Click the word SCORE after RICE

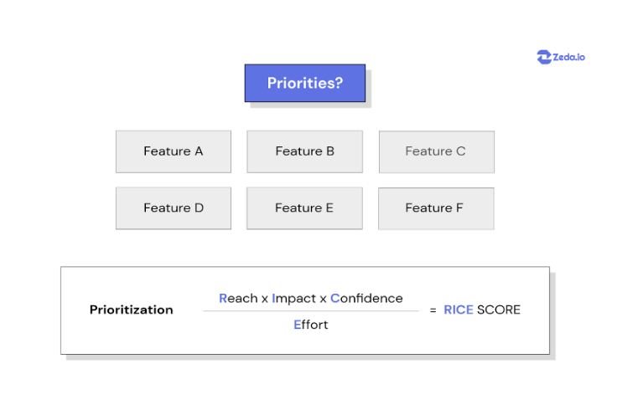coord(499,310)
